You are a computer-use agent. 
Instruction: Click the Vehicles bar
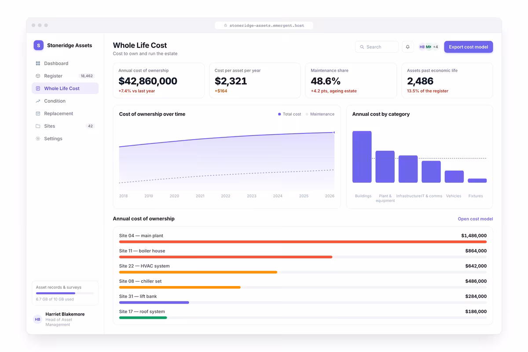tap(454, 176)
